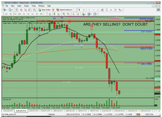162x117 pixels.
Task: Click the New Chart icon
Action: 4,10
